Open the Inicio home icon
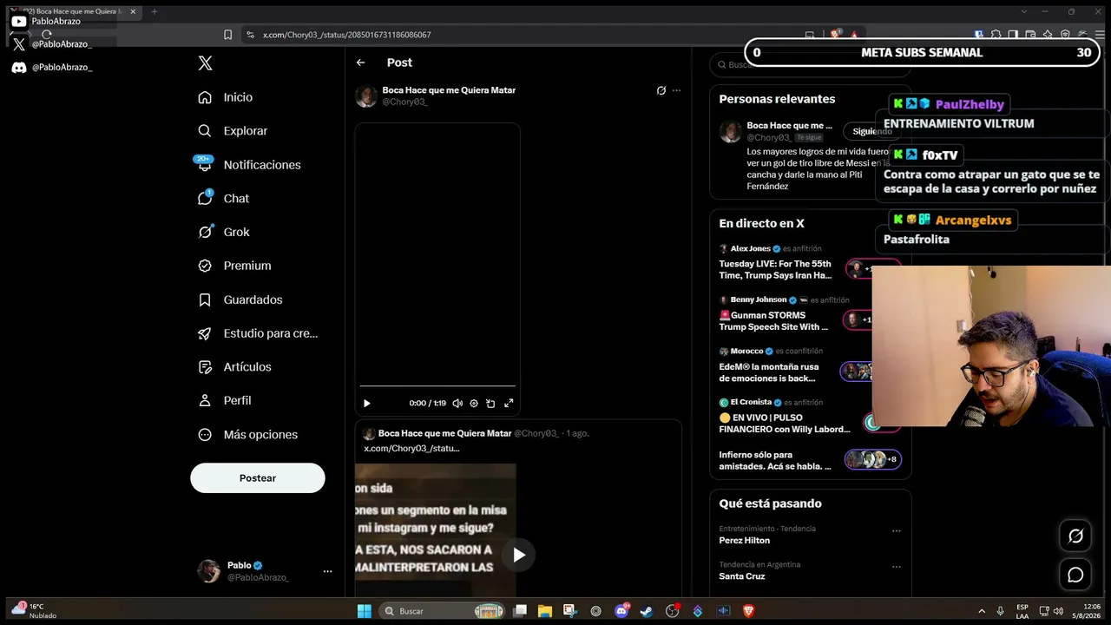Image resolution: width=1111 pixels, height=625 pixels. (205, 97)
